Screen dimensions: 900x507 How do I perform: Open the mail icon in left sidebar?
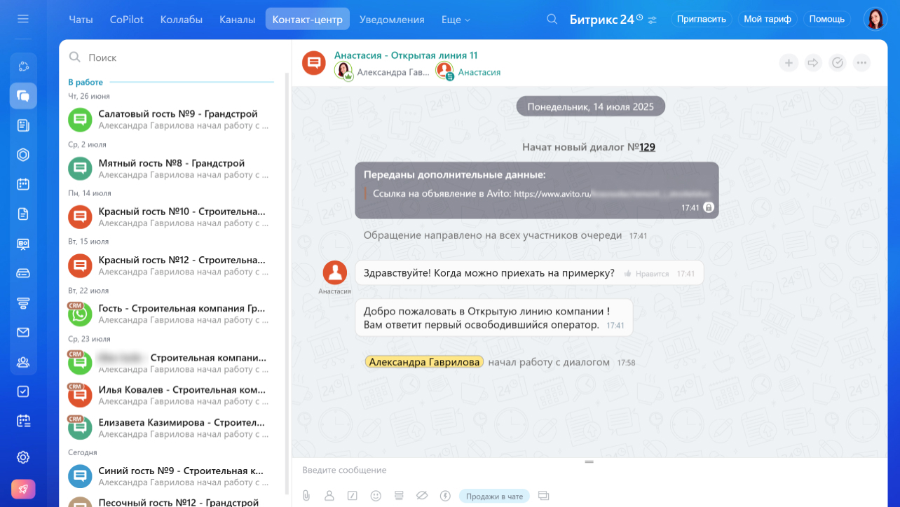(x=23, y=333)
